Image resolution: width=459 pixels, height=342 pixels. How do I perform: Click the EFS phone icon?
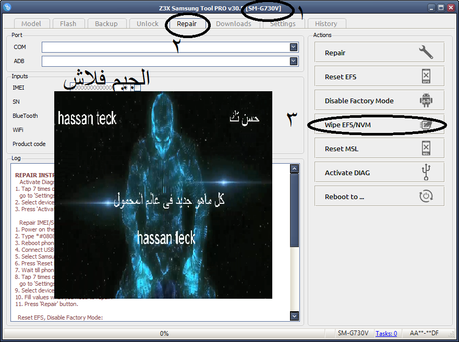[x=426, y=76]
